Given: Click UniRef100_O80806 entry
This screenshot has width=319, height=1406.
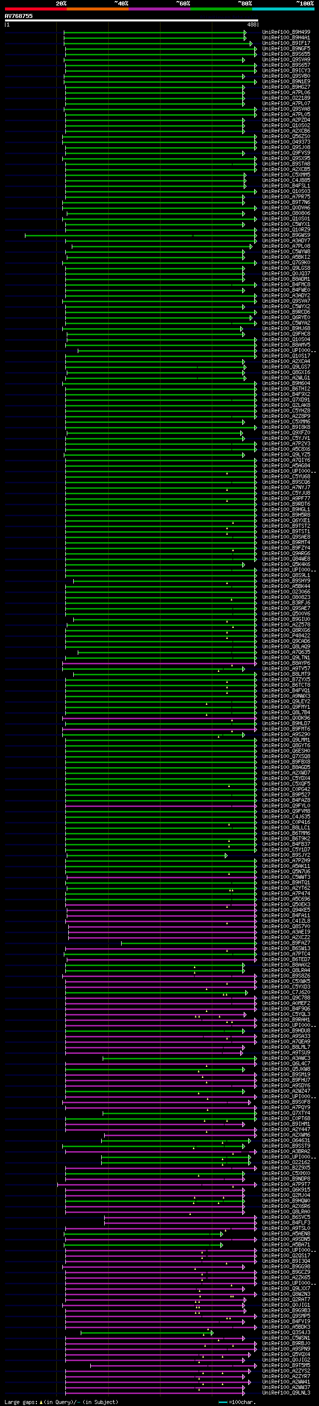Looking at the screenshot, I should tap(286, 213).
